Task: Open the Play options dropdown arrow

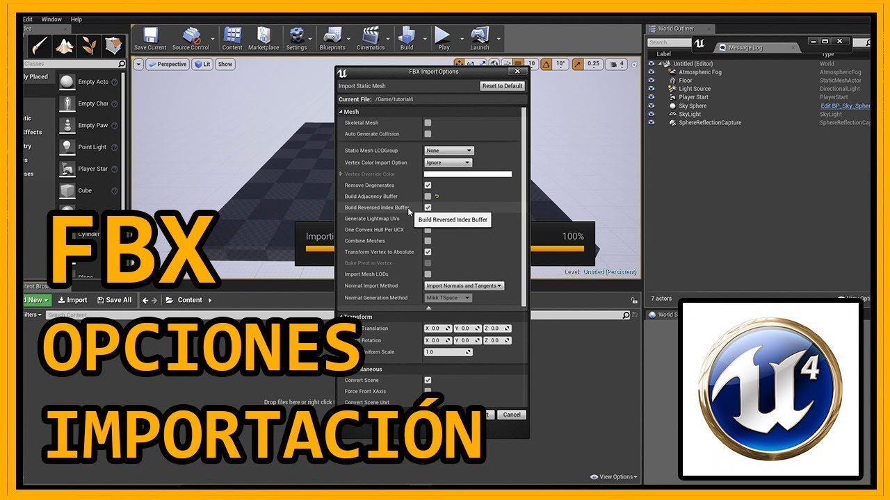Action: tap(462, 39)
